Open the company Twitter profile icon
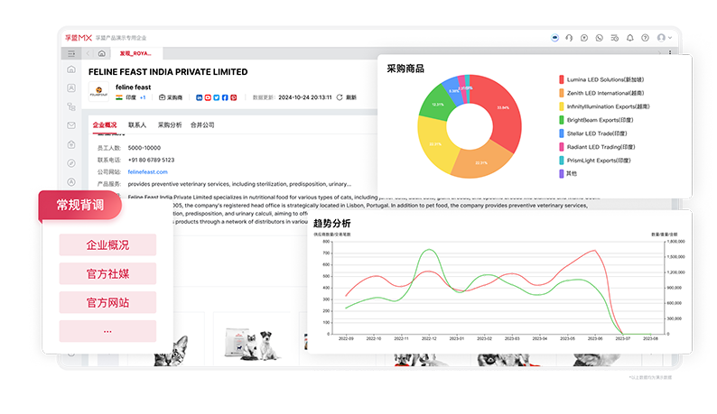 pos(217,97)
